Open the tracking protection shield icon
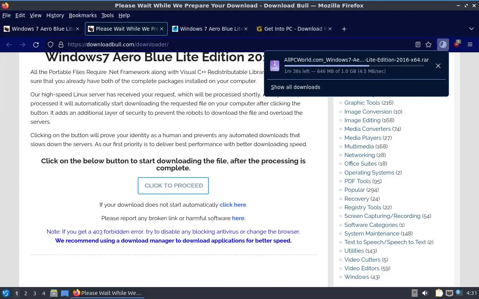 coord(51,44)
